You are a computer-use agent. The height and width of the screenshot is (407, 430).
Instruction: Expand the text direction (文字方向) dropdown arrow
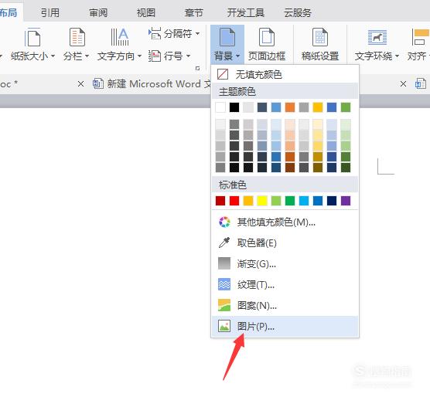139,56
